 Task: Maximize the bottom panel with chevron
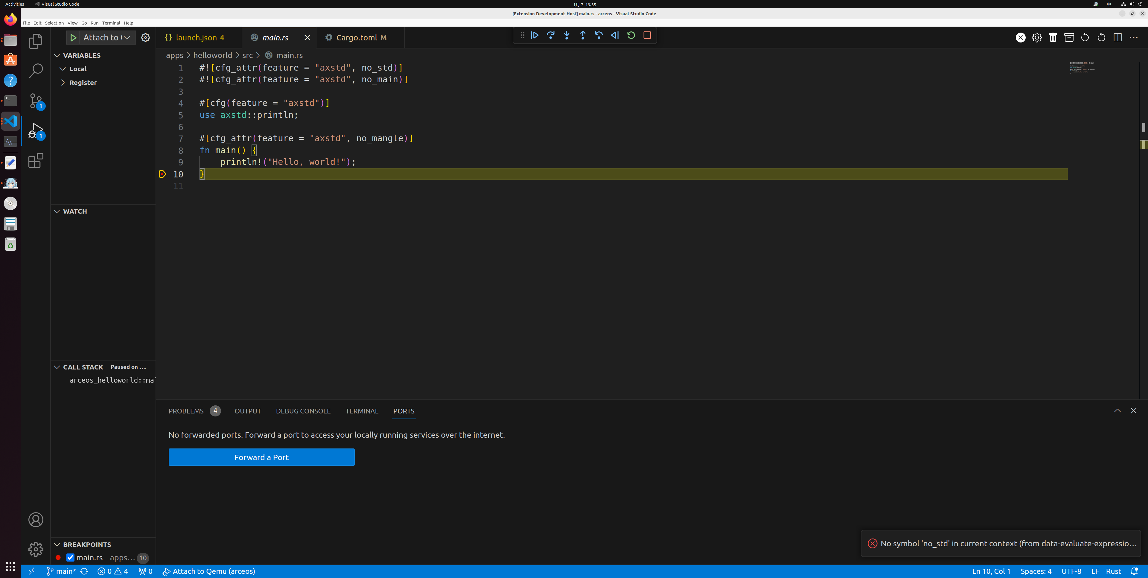(x=1117, y=410)
